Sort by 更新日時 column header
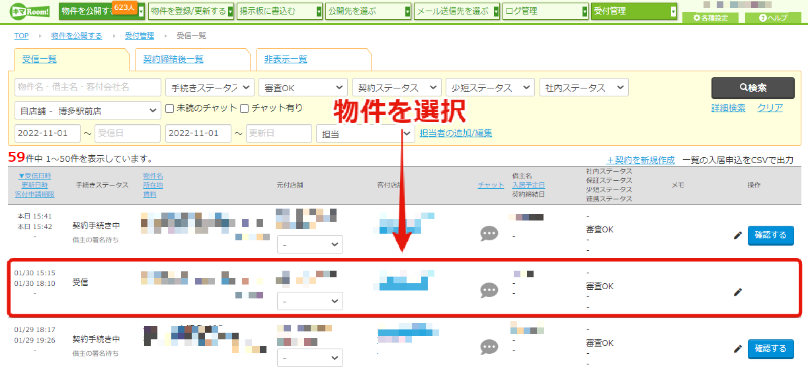This screenshot has height=373, width=808. tap(34, 186)
